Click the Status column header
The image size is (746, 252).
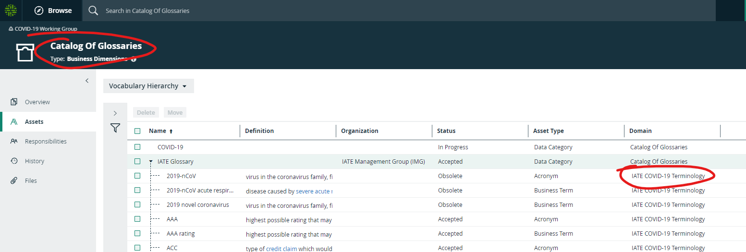(x=446, y=131)
